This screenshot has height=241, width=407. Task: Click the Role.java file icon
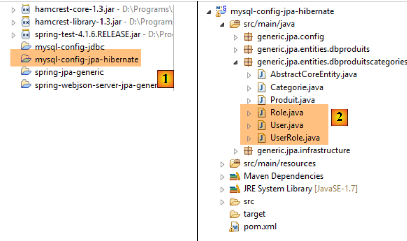tap(262, 113)
